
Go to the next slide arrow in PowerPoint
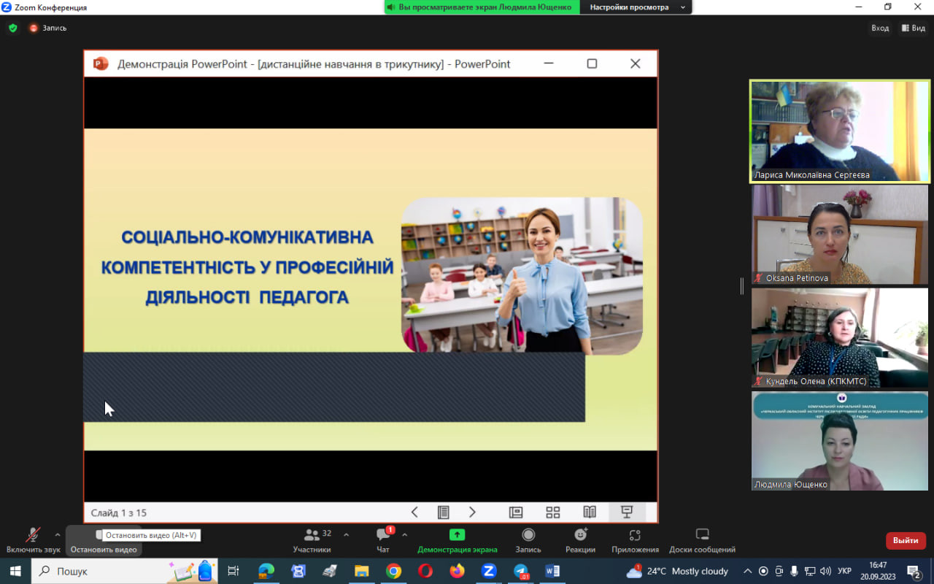click(x=472, y=512)
